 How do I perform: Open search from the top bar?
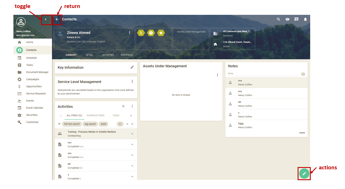[278, 19]
